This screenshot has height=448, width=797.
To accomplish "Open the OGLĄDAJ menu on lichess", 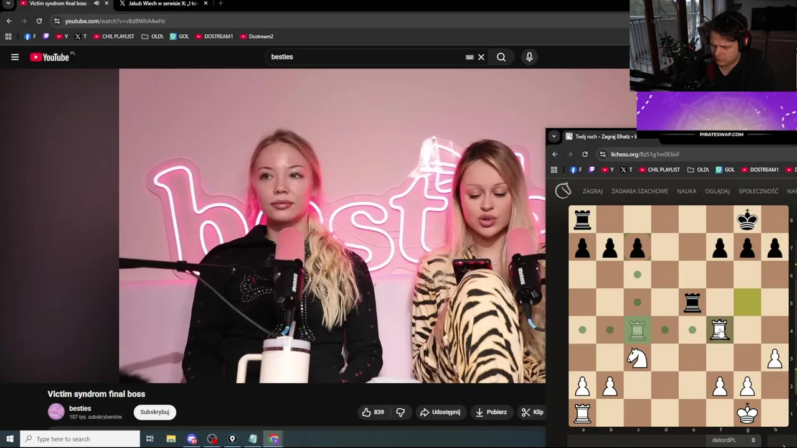I will coord(717,191).
